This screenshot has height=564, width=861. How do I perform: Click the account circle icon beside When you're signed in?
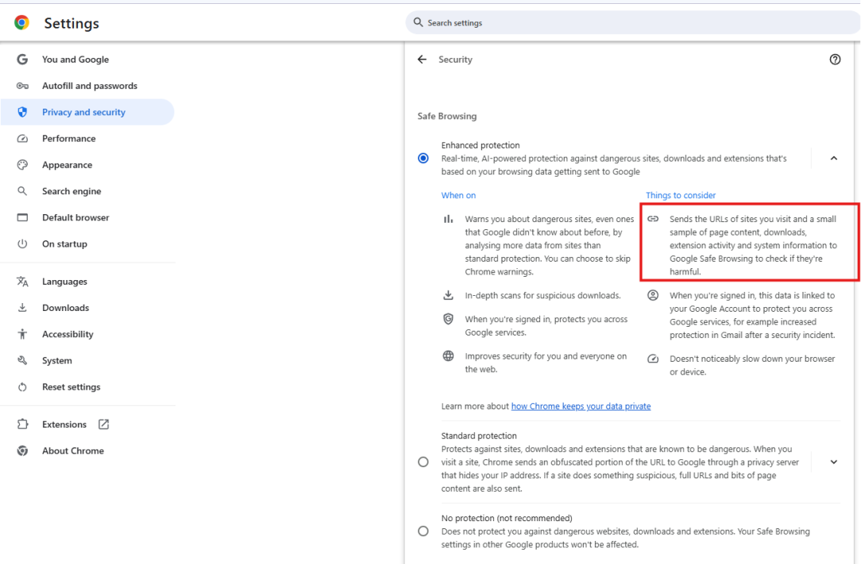coord(653,295)
